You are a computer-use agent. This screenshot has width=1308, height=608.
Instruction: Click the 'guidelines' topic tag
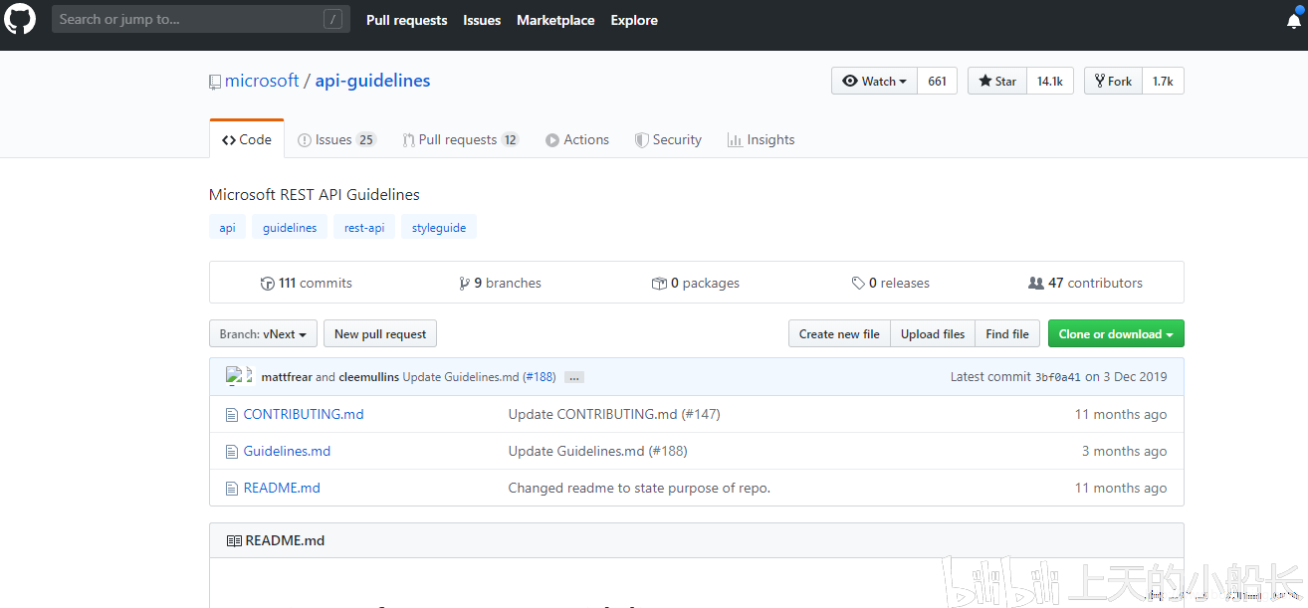tap(290, 228)
